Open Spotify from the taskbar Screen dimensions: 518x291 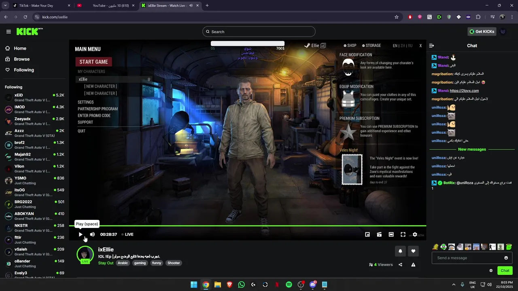289,285
